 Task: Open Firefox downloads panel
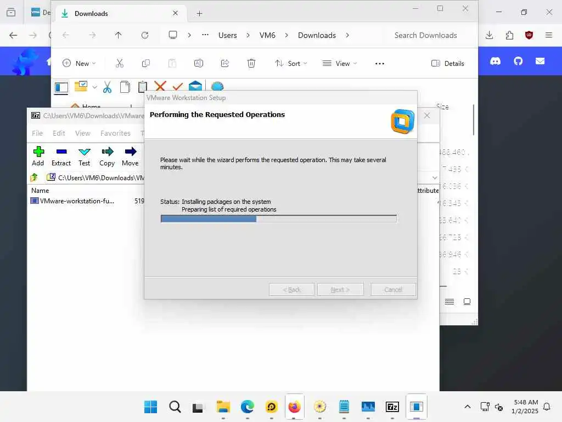pos(489,35)
